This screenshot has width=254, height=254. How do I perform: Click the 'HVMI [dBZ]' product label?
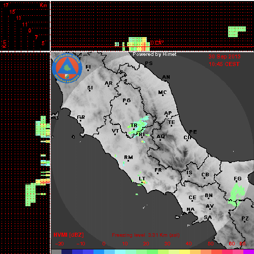[69, 235]
